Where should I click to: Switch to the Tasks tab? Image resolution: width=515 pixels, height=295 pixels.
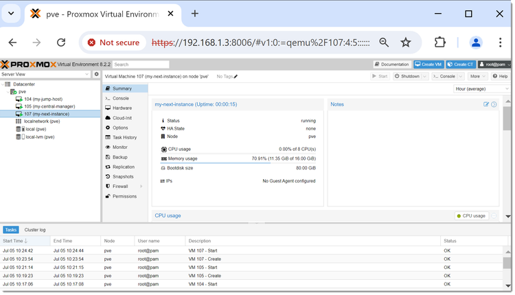tap(10, 230)
